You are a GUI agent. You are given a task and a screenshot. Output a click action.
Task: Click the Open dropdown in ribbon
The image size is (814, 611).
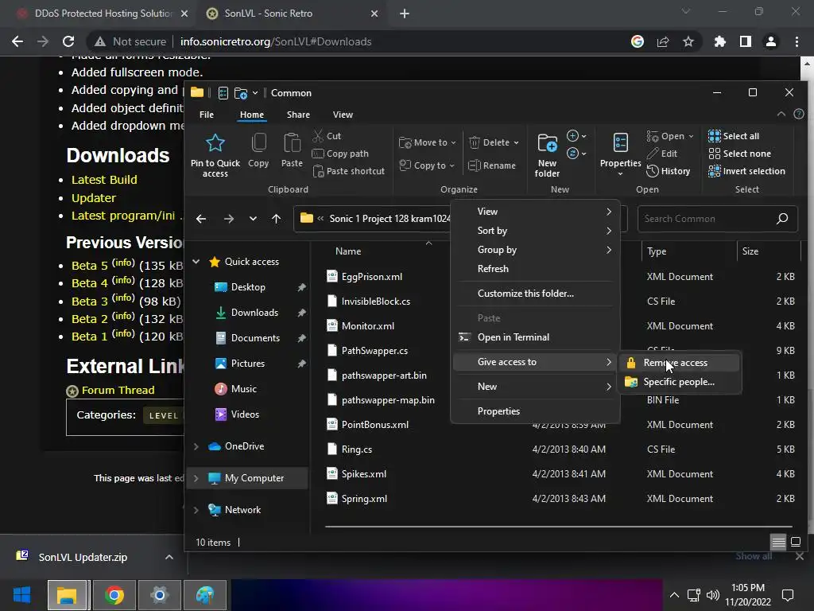pos(669,136)
